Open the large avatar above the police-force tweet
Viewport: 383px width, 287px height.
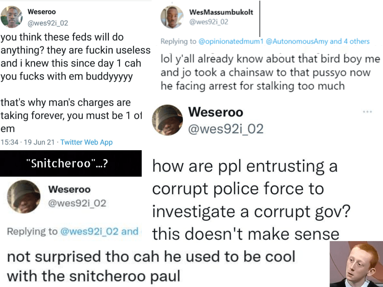point(167,120)
